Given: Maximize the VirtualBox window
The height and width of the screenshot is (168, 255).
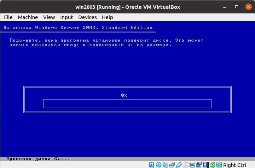Looking at the screenshot, I should 237,7.
